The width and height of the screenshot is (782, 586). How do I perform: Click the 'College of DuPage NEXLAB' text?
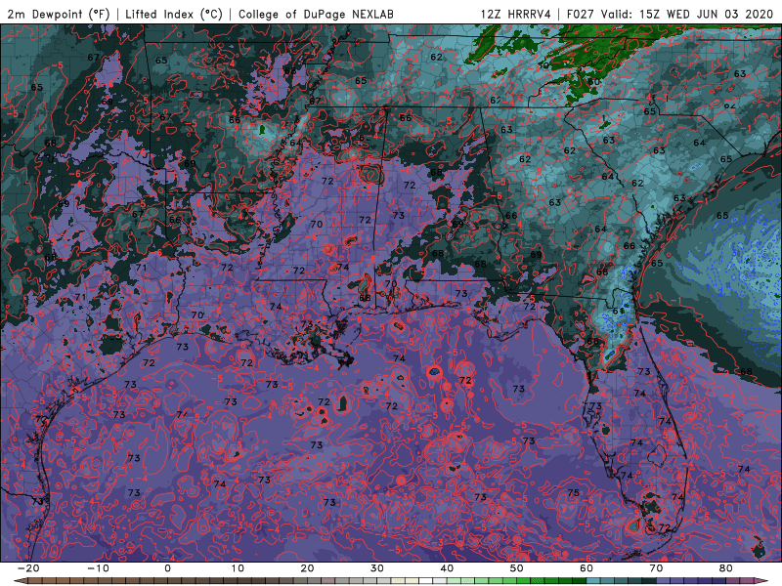tap(316, 14)
